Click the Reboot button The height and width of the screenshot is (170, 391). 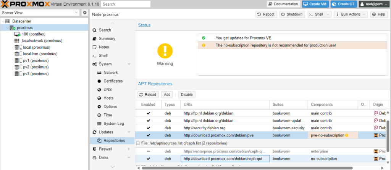click(x=266, y=14)
